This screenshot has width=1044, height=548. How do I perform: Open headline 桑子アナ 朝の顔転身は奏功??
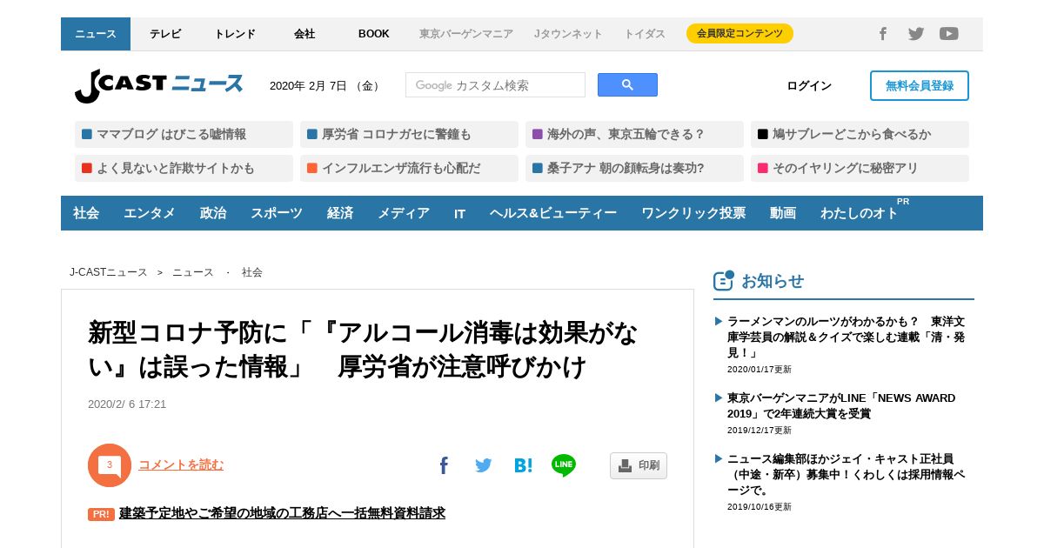(634, 168)
